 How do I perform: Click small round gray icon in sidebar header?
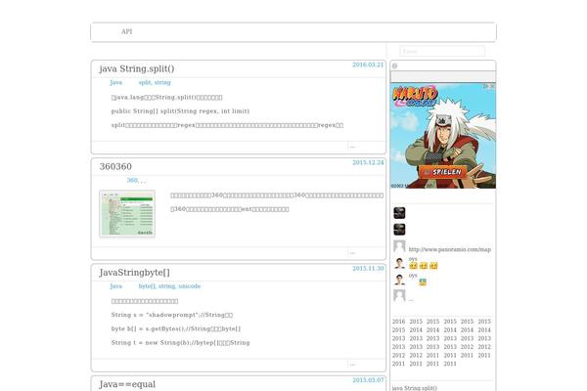coord(394,66)
